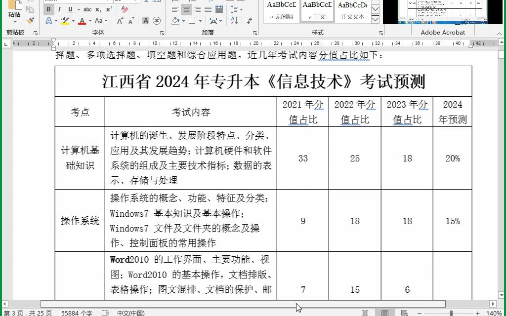The width and height of the screenshot is (506, 316).
Task: Enable the enclose characters (字) formatting
Action: (x=157, y=21)
